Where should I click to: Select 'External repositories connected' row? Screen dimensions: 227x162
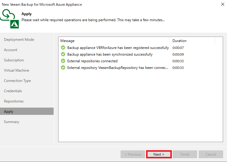[140, 61]
